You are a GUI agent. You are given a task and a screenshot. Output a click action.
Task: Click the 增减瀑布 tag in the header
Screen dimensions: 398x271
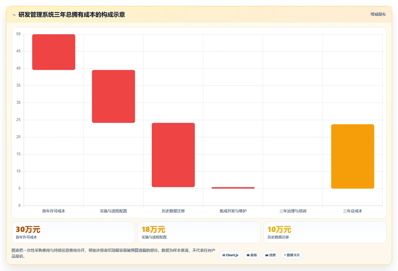click(x=378, y=14)
